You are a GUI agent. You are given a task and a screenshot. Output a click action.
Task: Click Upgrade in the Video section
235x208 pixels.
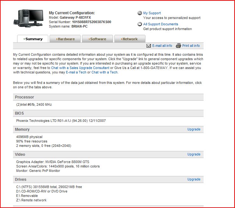[194, 154]
